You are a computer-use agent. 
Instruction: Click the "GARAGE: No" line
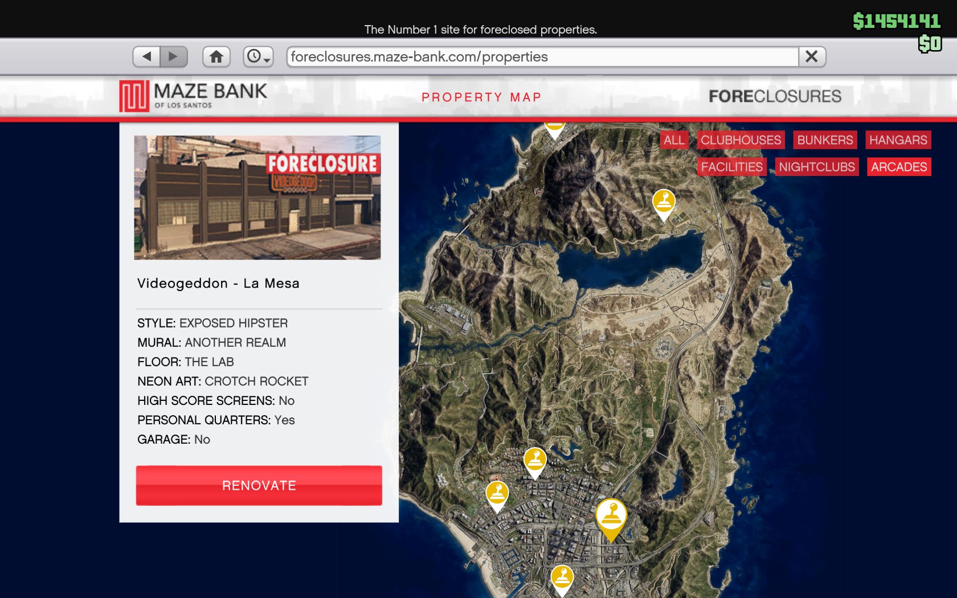[174, 440]
